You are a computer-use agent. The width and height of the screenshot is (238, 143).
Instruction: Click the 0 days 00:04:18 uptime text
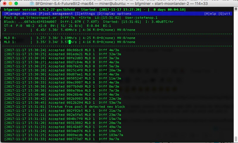coord(168,10)
